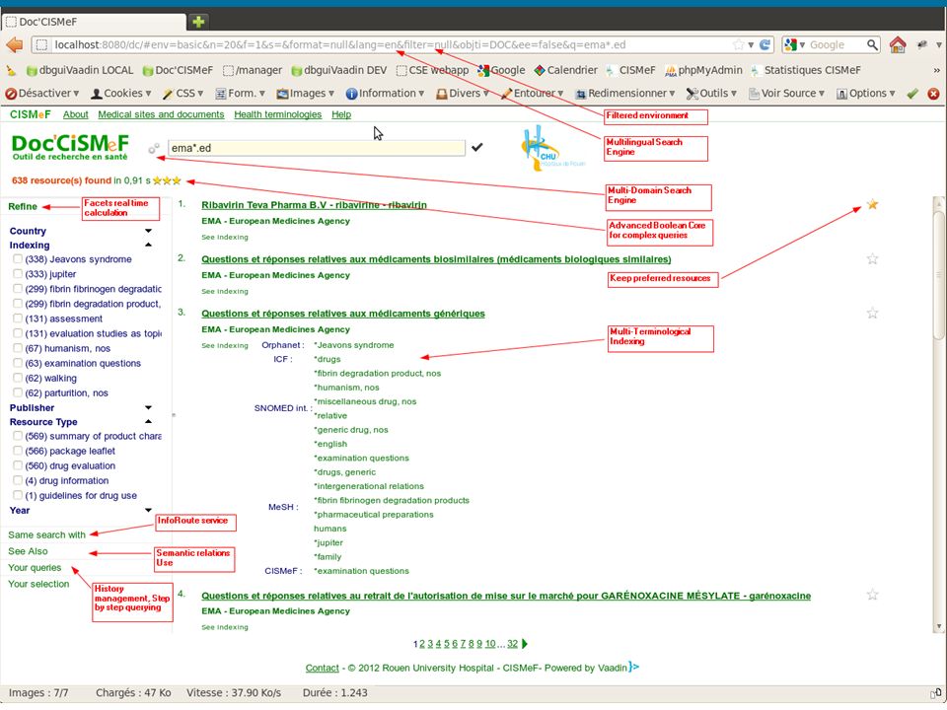Check the (62) walking filter
The width and height of the screenshot is (947, 710).
18,378
